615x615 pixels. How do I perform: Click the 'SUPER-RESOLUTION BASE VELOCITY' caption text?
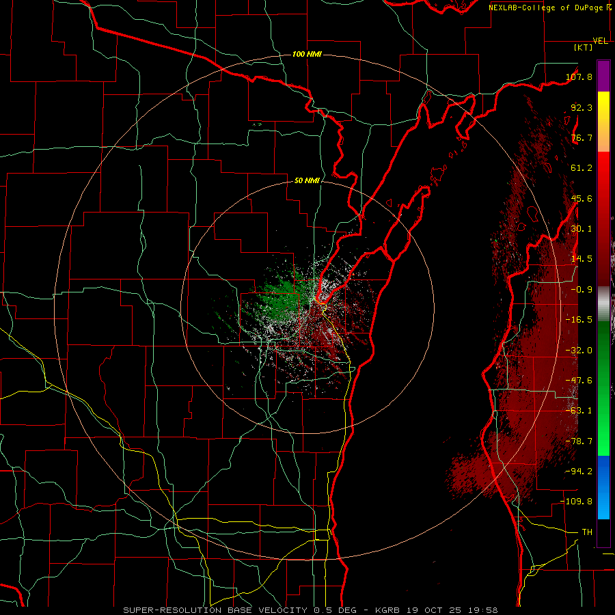pyautogui.click(x=217, y=610)
